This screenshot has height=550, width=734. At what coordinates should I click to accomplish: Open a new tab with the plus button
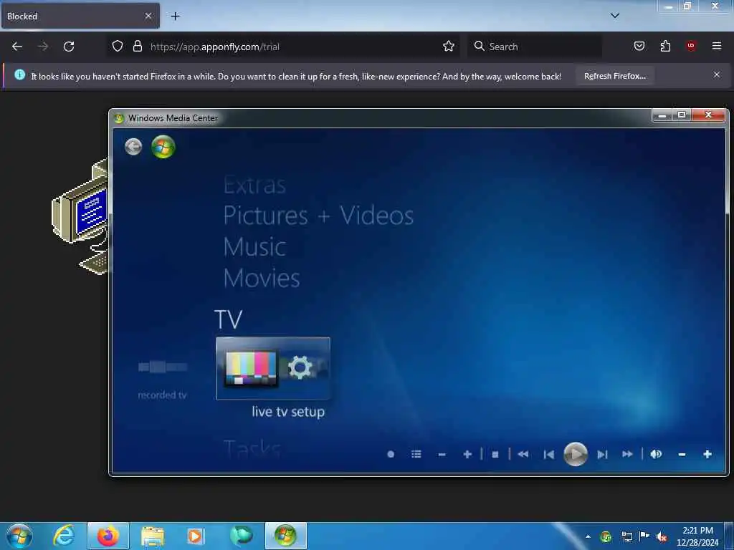tap(175, 16)
